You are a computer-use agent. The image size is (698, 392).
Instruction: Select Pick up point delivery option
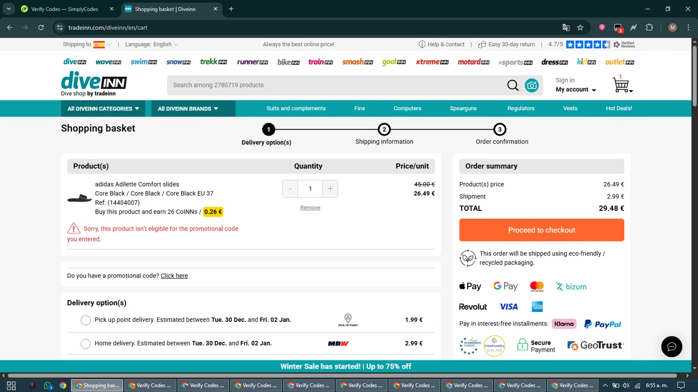86,320
